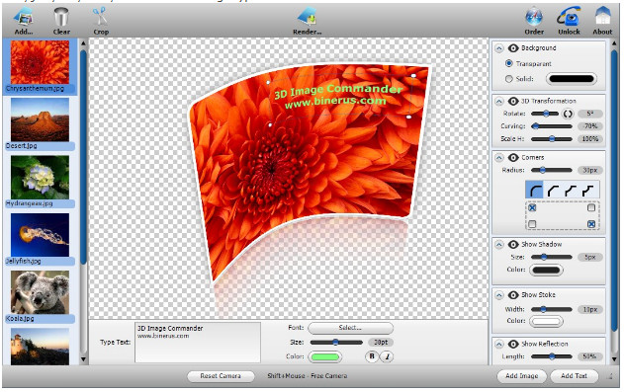Collapse the Show Stroke section

click(x=499, y=295)
